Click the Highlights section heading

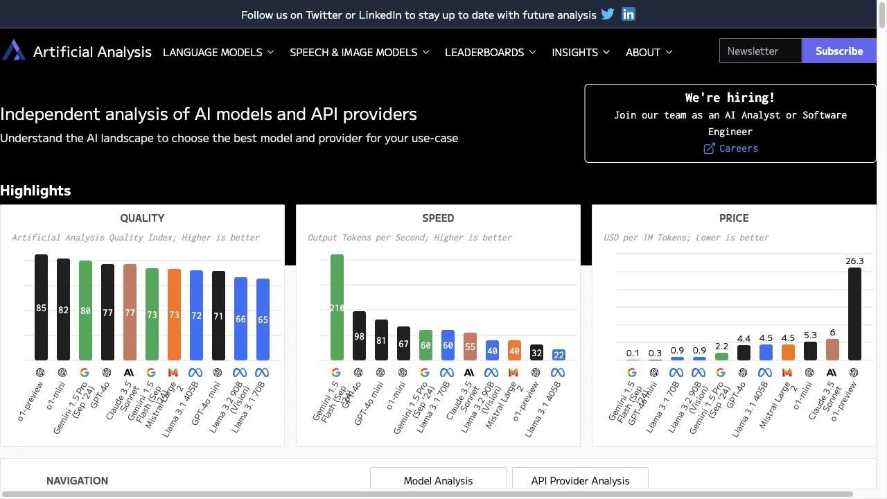click(35, 191)
